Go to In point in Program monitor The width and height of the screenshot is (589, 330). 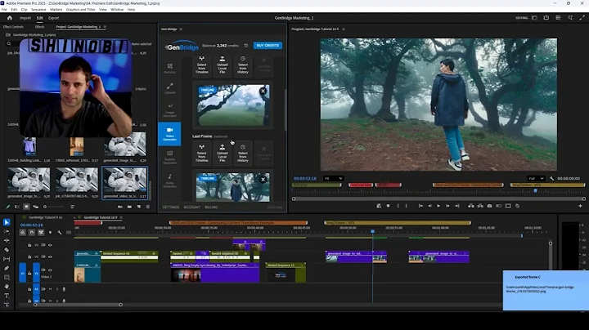[x=420, y=206]
